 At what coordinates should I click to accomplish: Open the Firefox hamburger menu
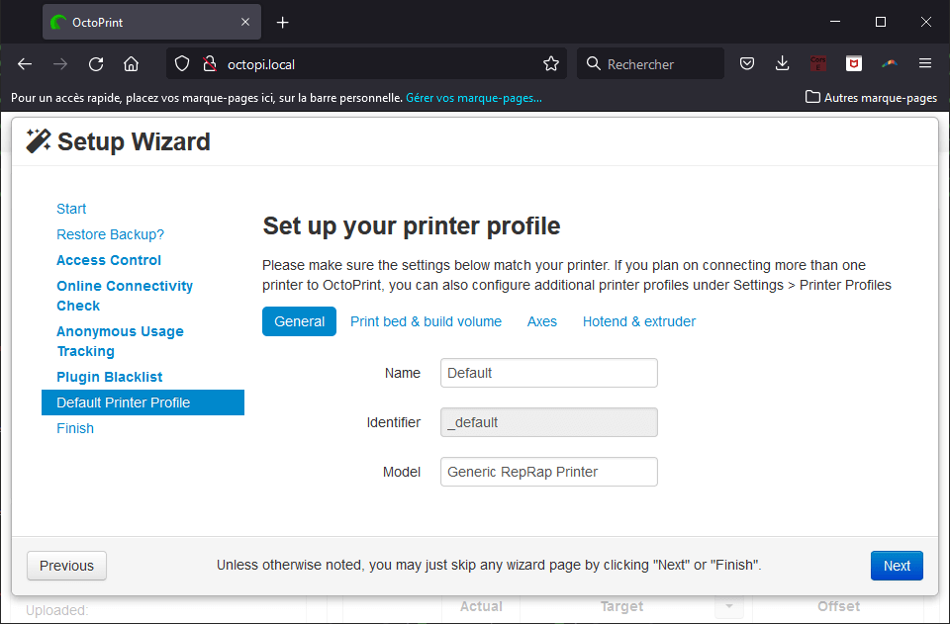click(924, 63)
